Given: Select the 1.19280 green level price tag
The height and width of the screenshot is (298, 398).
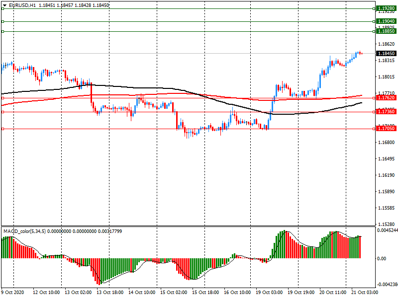Looking at the screenshot, I should (386, 8).
